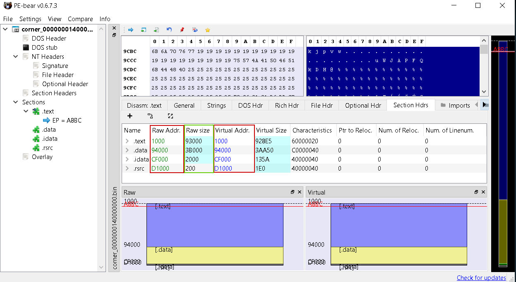Image resolution: width=516 pixels, height=282 pixels.
Task: Float the Raw panel using undock button
Action: point(293,192)
